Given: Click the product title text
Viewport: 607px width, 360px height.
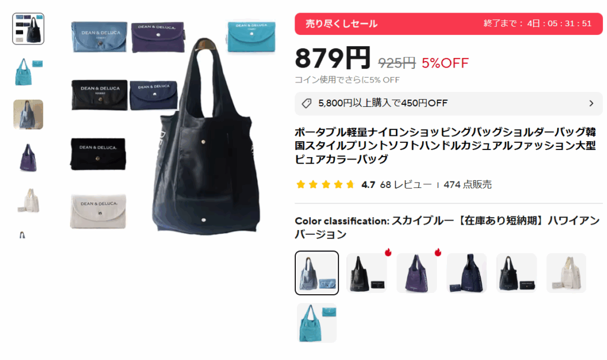Looking at the screenshot, I should click(x=445, y=146).
